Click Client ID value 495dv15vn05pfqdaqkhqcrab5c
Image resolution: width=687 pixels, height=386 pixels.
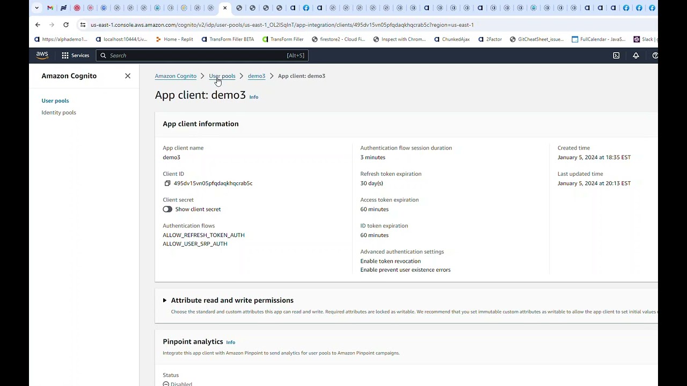coord(213,183)
